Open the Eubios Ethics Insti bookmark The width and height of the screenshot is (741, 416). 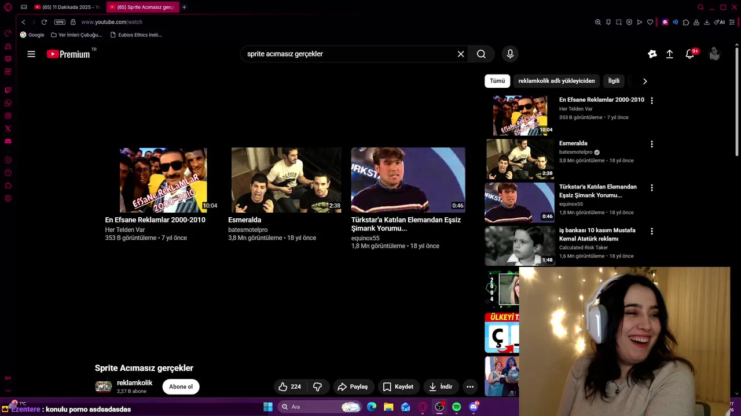click(136, 35)
